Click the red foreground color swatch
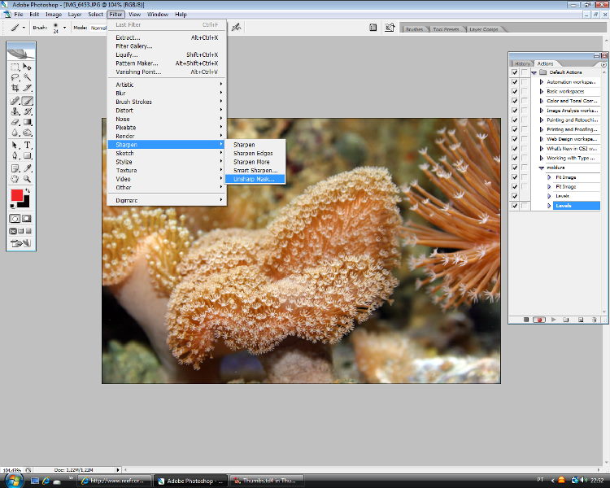The image size is (610, 488). click(16, 195)
